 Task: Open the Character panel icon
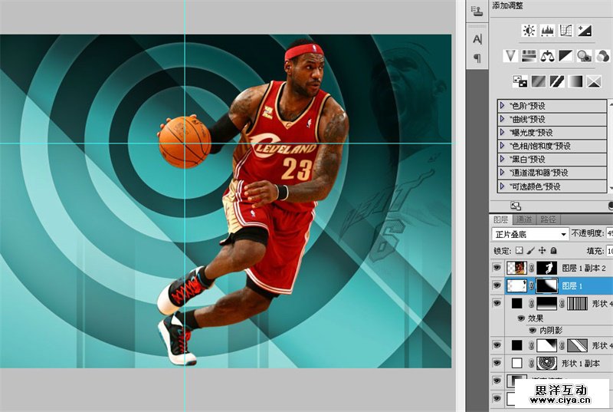pyautogui.click(x=477, y=39)
